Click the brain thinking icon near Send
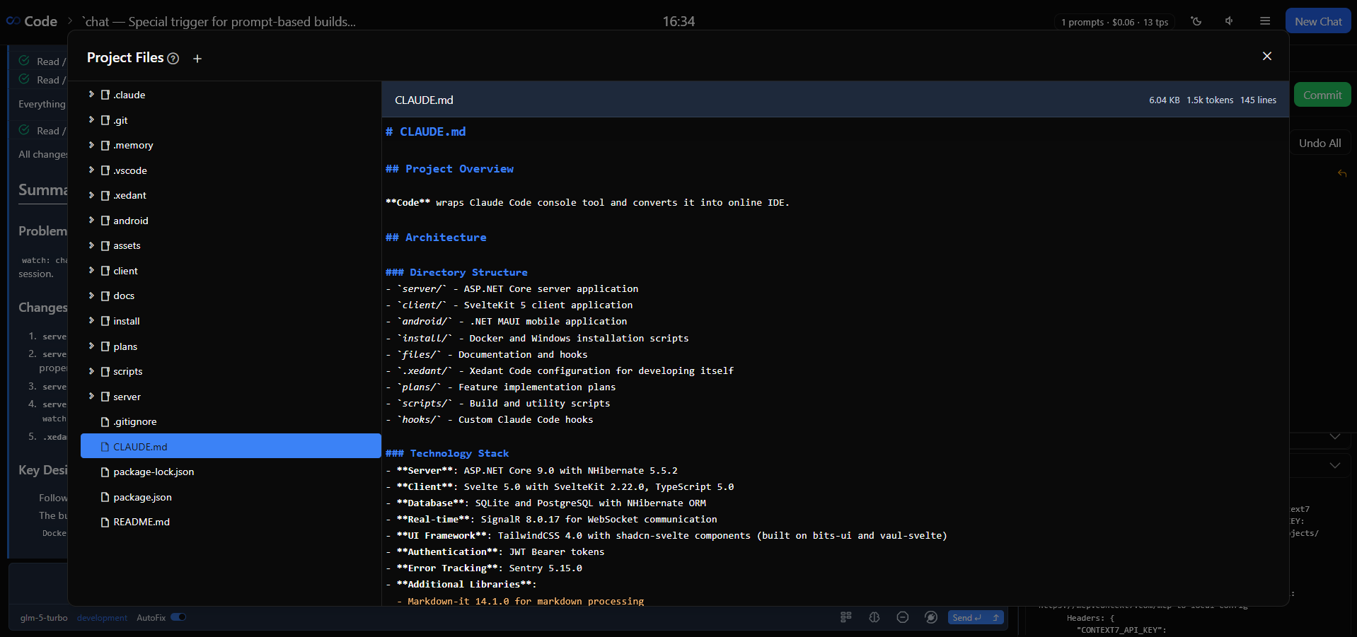 874,617
